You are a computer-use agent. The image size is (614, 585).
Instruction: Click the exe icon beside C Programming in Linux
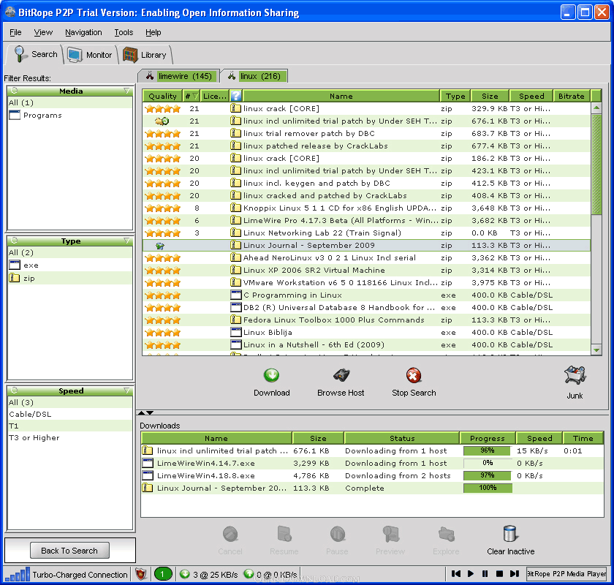tap(235, 295)
